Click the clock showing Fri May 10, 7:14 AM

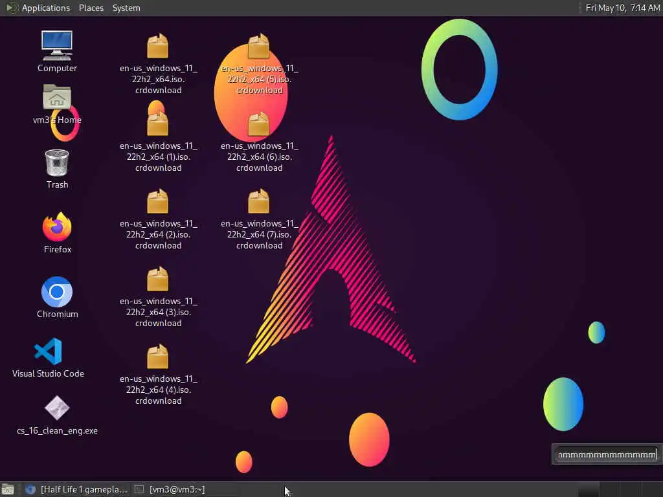(x=622, y=8)
